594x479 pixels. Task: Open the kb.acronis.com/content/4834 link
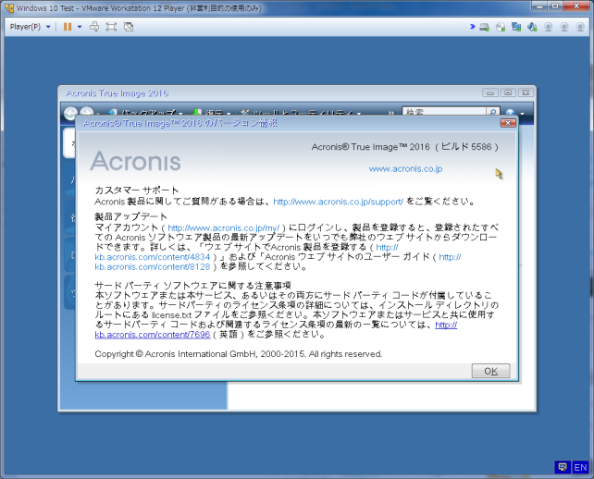tap(153, 257)
